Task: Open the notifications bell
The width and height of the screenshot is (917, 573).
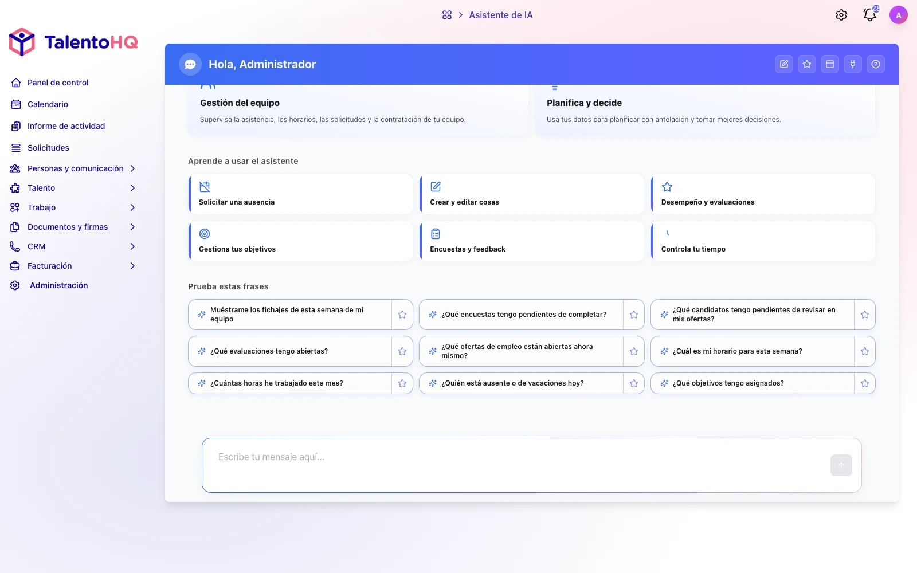Action: [x=870, y=15]
